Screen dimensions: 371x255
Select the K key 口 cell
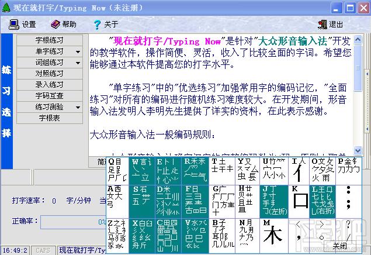299,202
